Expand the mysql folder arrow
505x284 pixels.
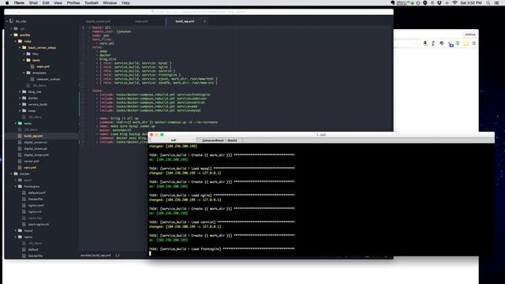coord(16,230)
